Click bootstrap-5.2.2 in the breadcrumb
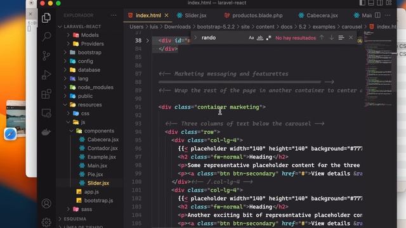The height and width of the screenshot is (228, 406). [216, 27]
